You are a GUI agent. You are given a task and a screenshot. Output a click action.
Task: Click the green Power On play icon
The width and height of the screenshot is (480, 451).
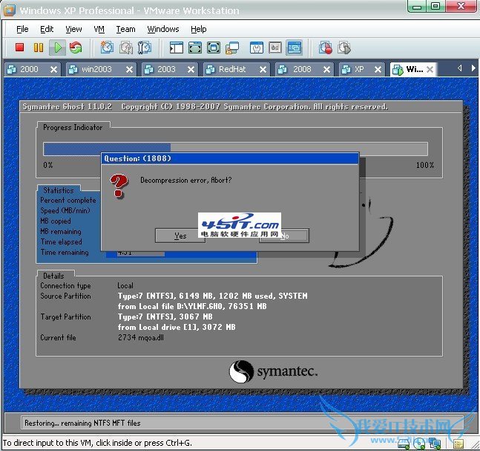[57, 48]
